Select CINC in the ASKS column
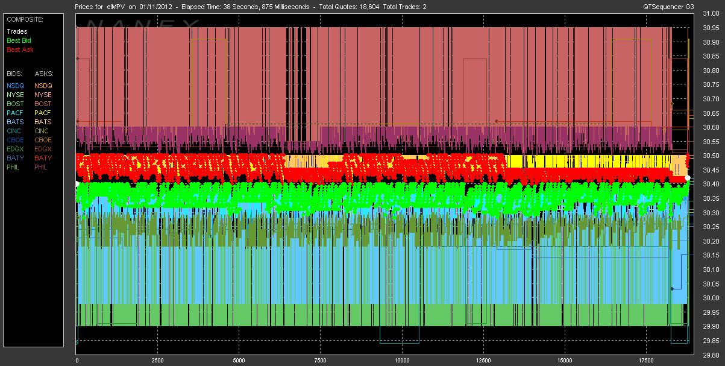This screenshot has width=725, height=366. click(x=43, y=131)
